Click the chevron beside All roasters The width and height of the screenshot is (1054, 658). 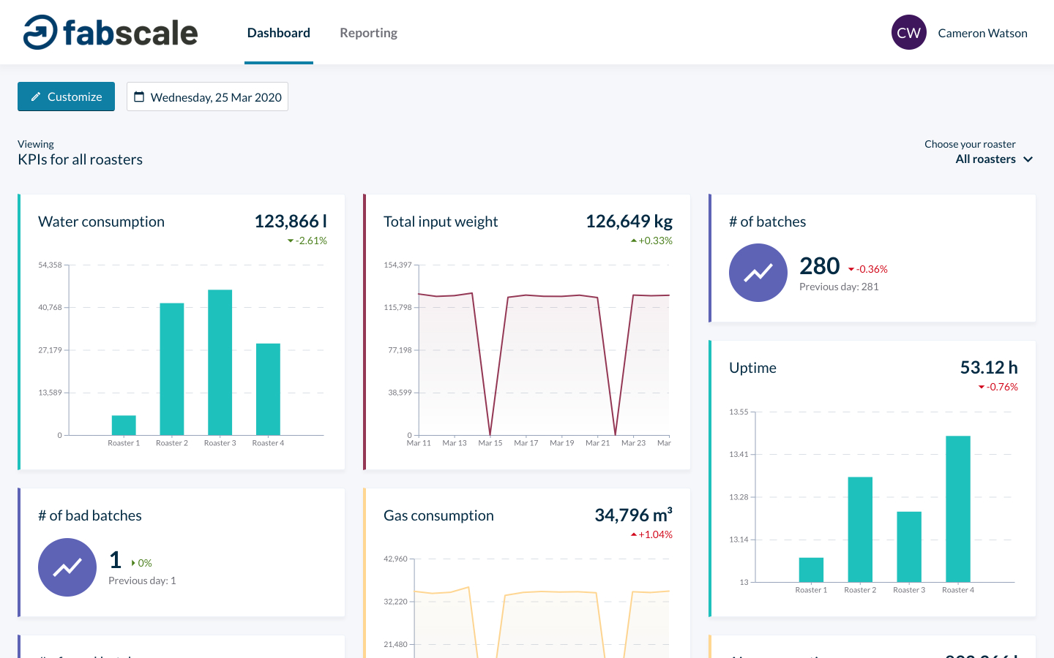click(x=1028, y=159)
